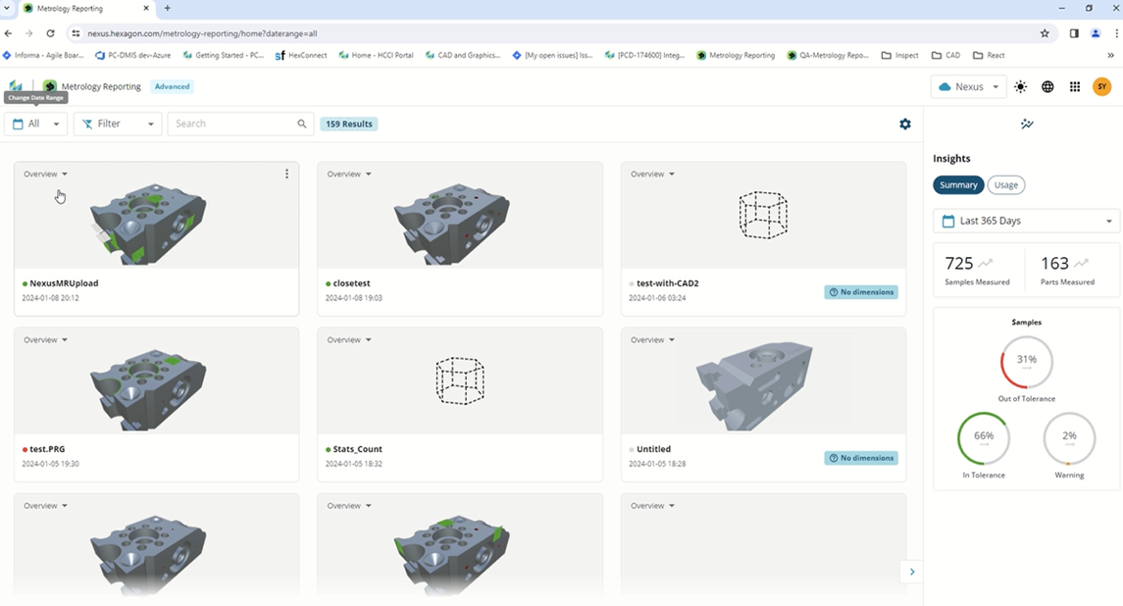
Task: Click the No dimensions badge on test-with-CAD2
Action: [861, 291]
